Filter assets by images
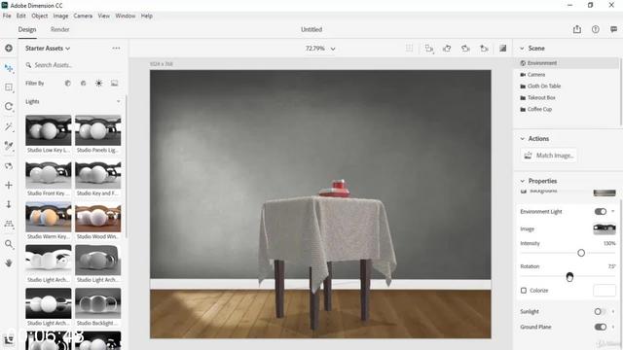623x350 pixels. tap(115, 83)
